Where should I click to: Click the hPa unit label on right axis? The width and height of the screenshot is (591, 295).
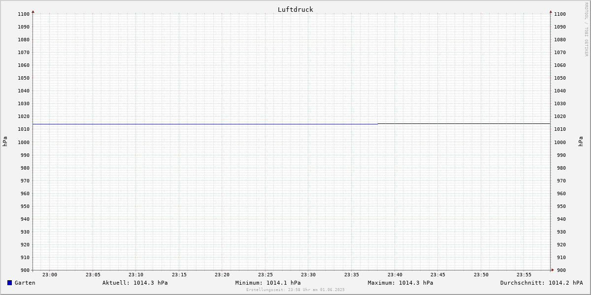coord(581,142)
